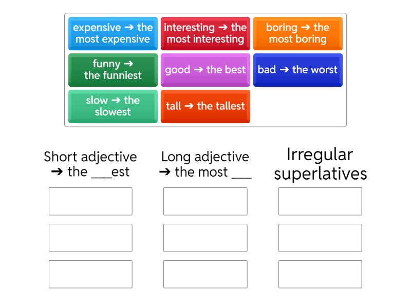Click the last empty slot under Long adjective

(x=205, y=274)
